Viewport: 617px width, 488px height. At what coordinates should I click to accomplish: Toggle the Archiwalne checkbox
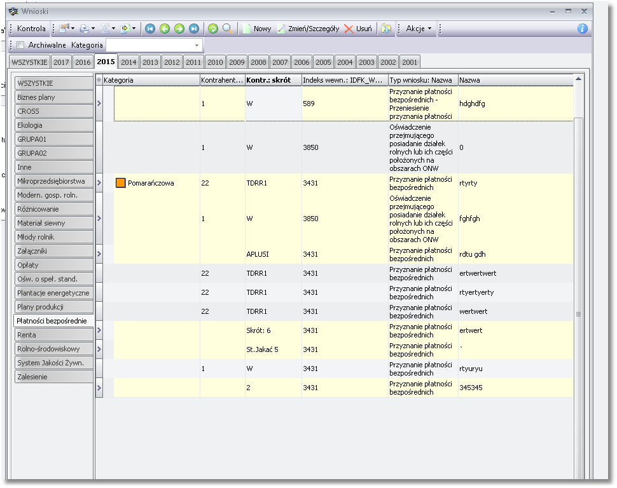20,45
